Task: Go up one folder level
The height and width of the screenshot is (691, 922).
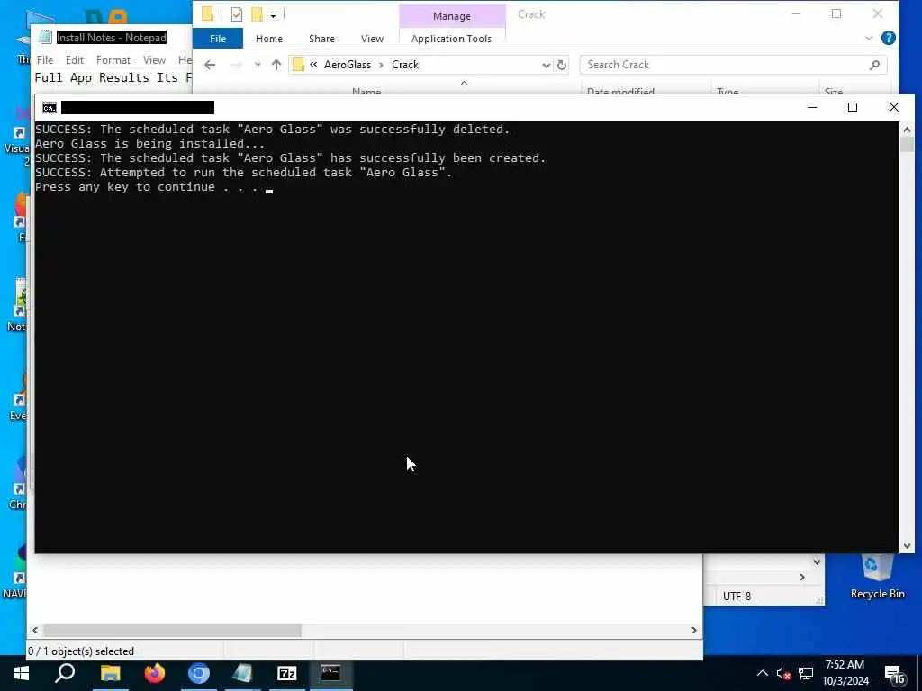Action: click(x=276, y=65)
